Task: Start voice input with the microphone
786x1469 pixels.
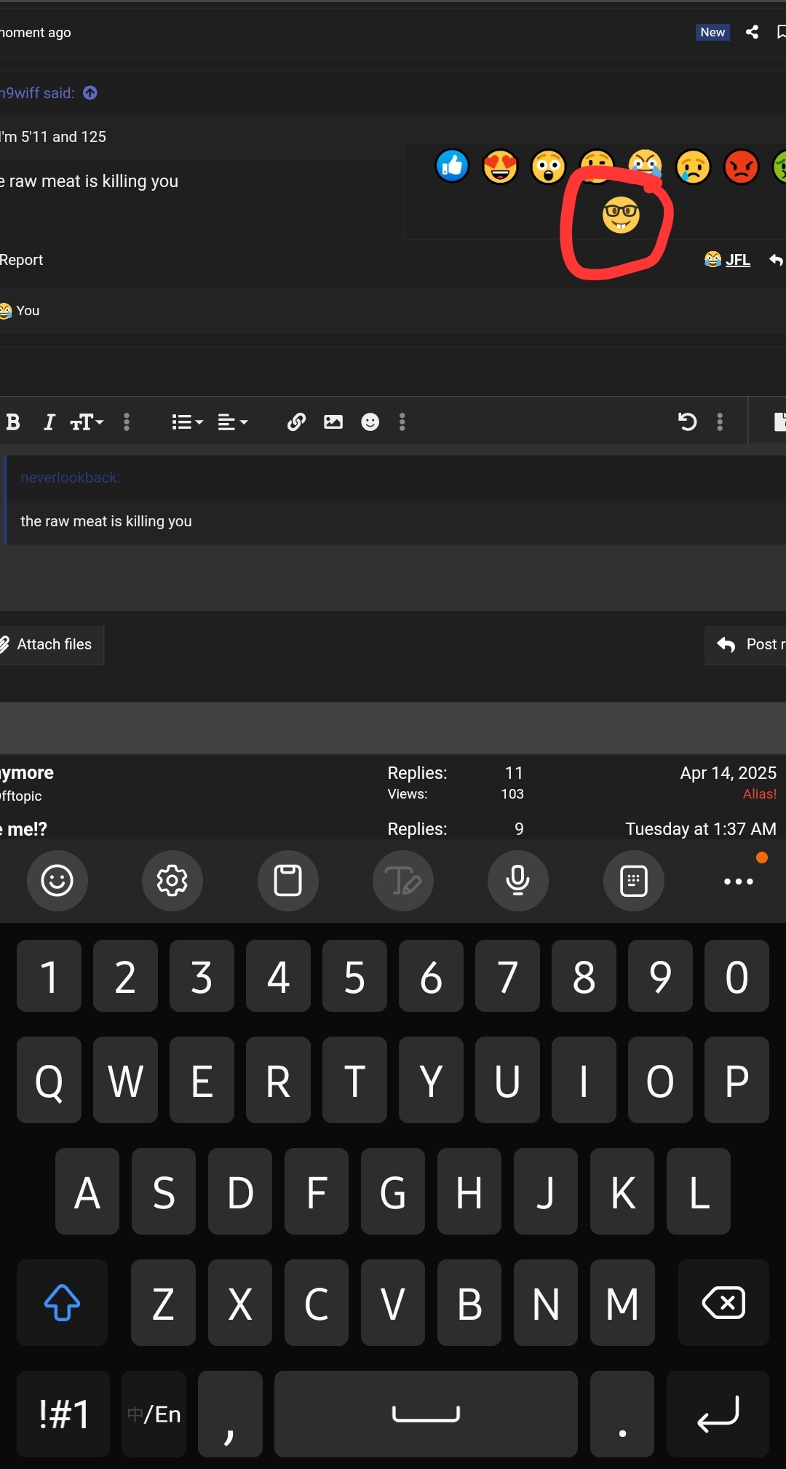Action: click(518, 881)
